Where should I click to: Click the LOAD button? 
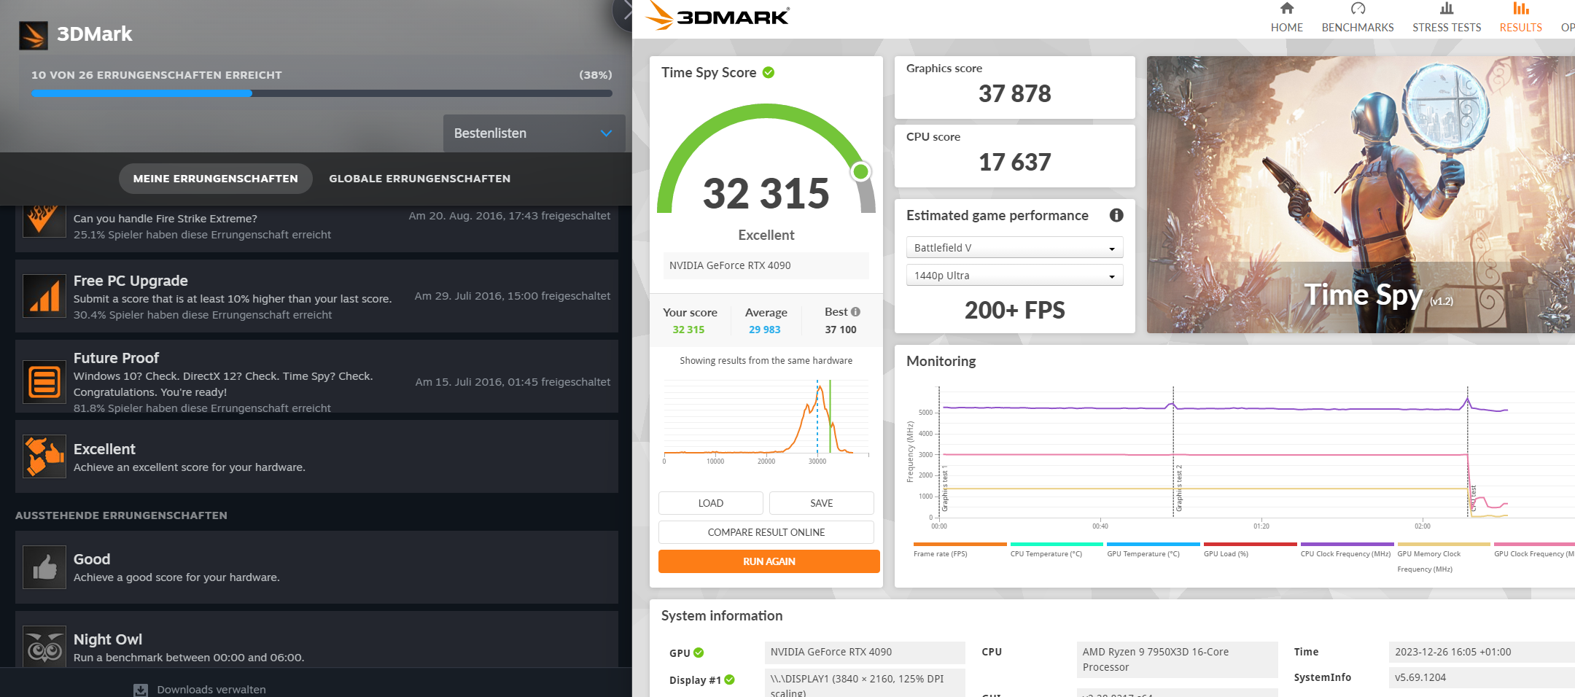click(711, 503)
